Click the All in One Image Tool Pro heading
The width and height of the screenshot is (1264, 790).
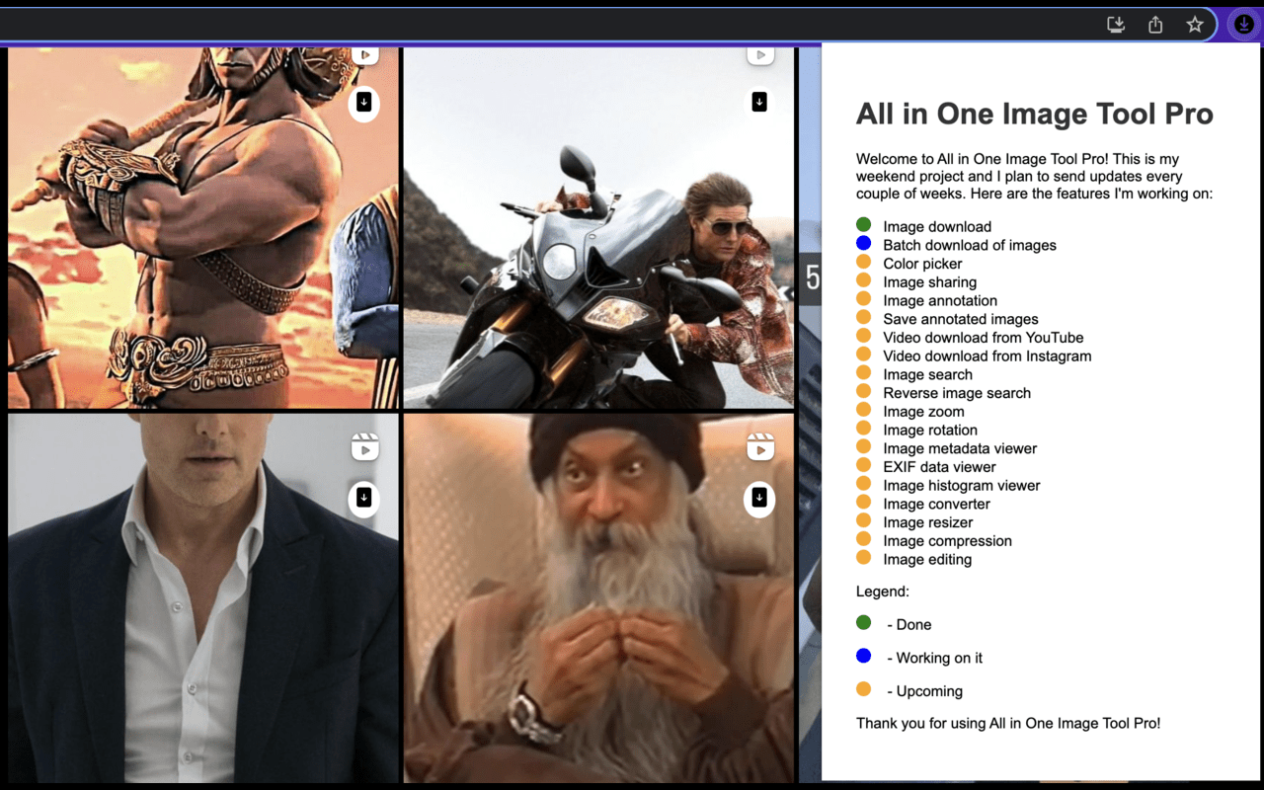pos(1034,114)
